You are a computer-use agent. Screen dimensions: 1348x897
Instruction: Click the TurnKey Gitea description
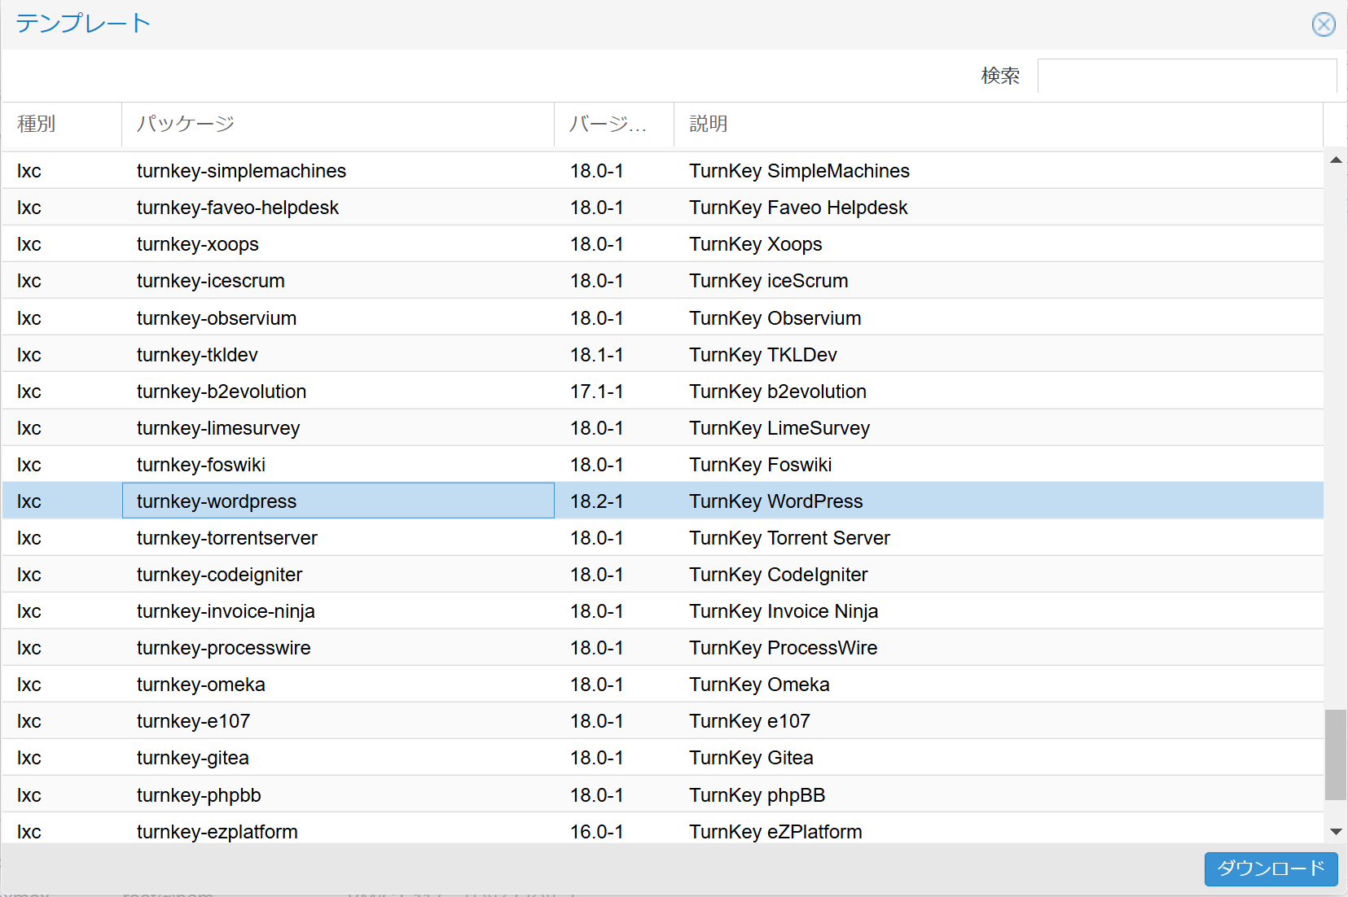(751, 758)
